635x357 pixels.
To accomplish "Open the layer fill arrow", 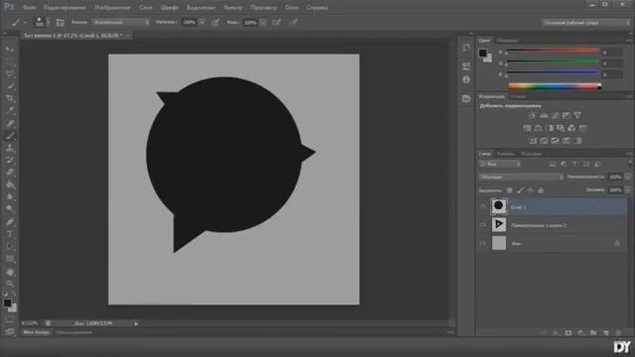I will coord(628,189).
